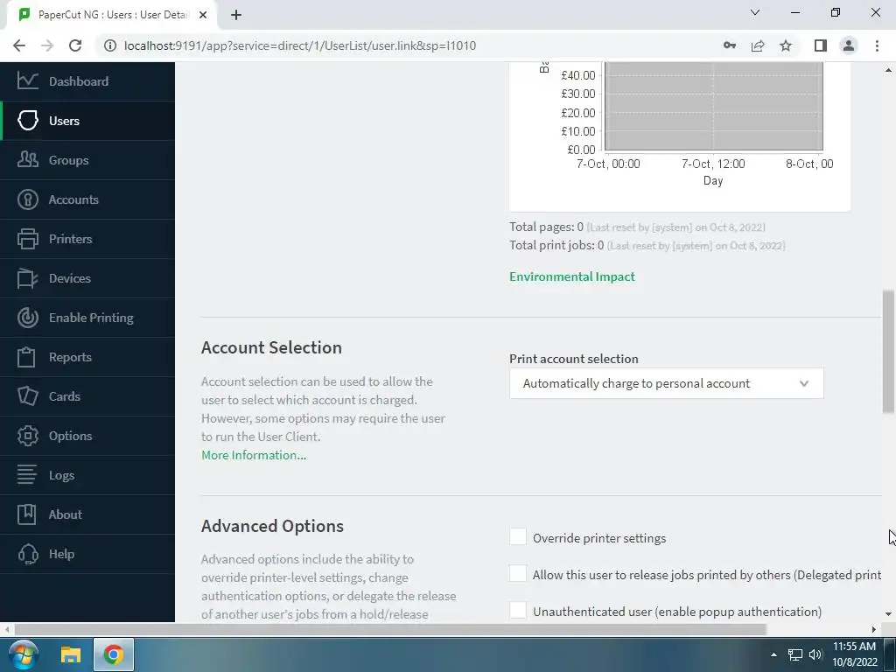Click forward navigation arrow in browser
This screenshot has height=672, width=896.
[x=47, y=45]
